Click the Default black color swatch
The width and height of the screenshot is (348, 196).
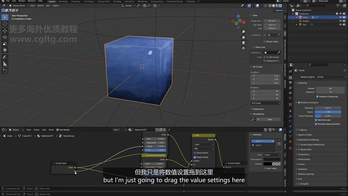[268, 164]
